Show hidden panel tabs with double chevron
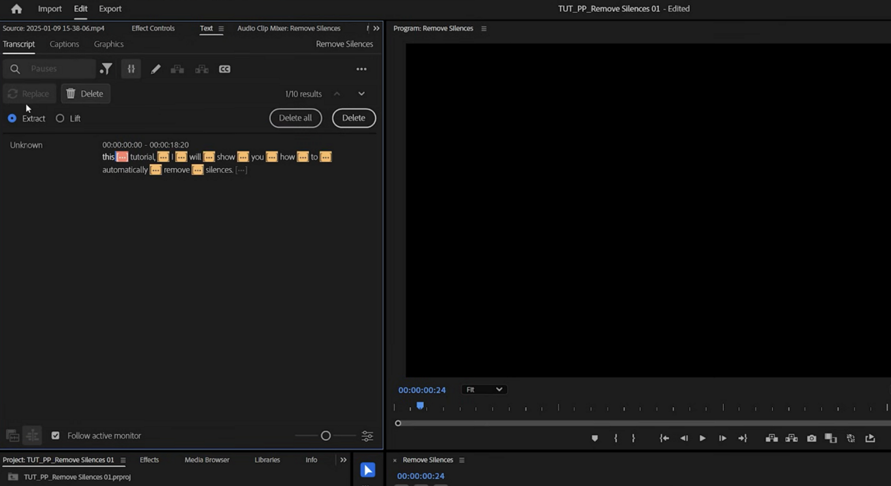This screenshot has width=891, height=486. [x=376, y=28]
